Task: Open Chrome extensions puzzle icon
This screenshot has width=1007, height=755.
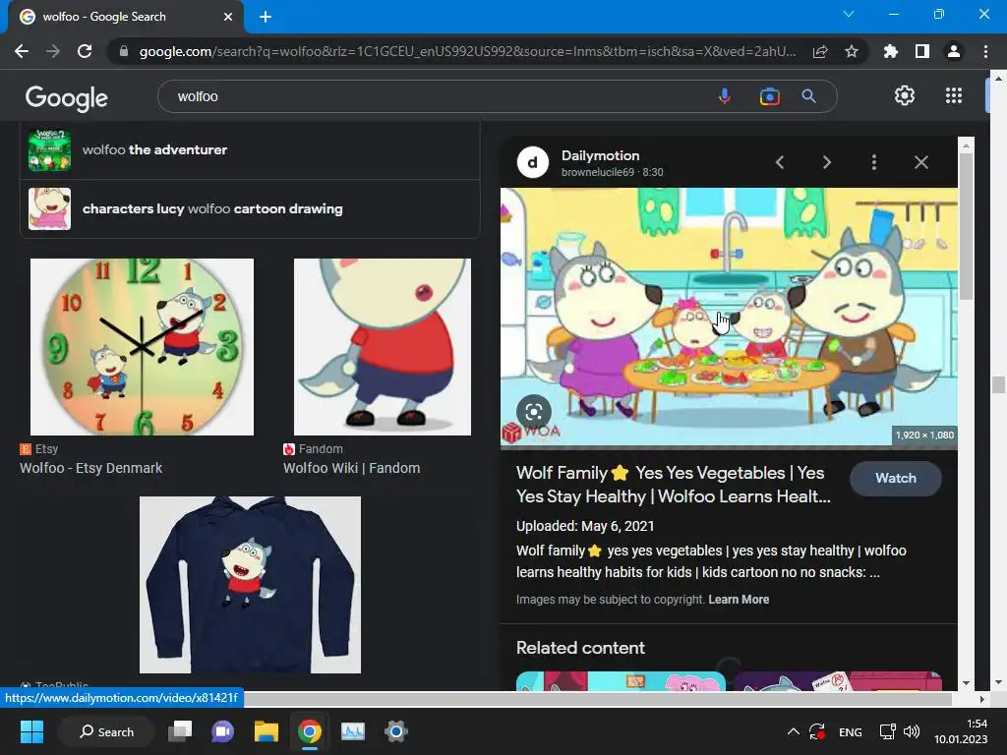Action: click(891, 51)
